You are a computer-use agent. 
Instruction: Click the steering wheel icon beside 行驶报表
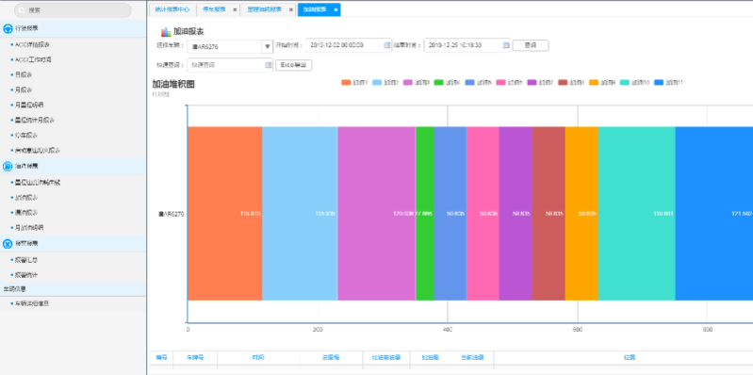tap(8, 28)
